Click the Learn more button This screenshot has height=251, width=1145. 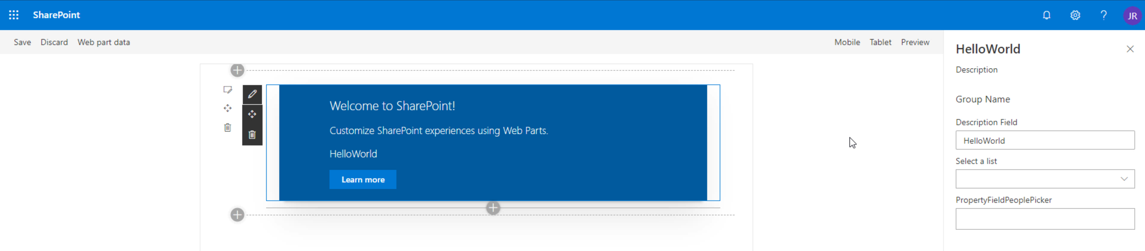363,179
